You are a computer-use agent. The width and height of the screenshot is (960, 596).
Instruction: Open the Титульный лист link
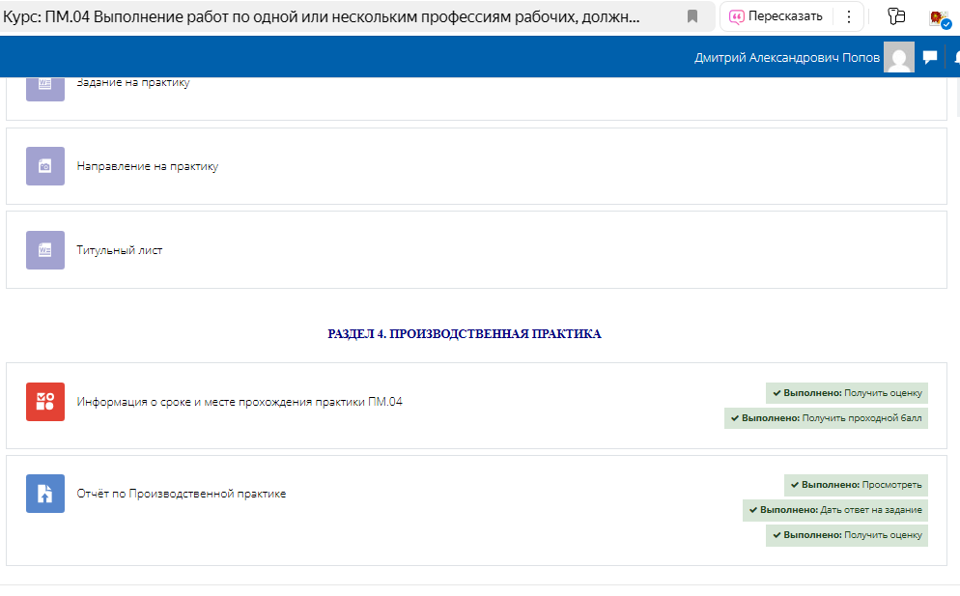[120, 250]
